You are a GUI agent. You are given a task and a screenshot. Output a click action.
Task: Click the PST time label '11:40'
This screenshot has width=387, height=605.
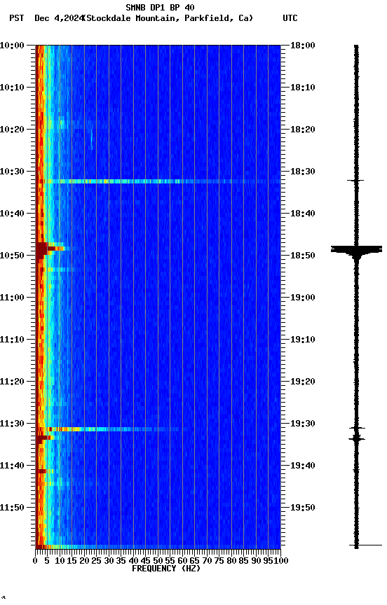[12, 466]
